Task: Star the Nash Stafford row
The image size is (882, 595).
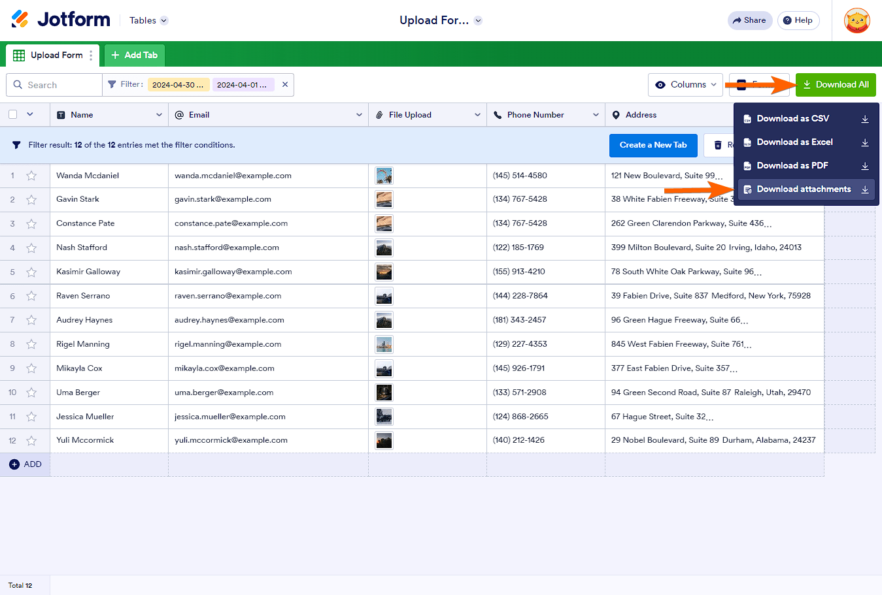Action: [31, 248]
